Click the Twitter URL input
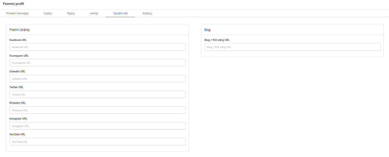Screen dimensions: 389x157 point(98,94)
